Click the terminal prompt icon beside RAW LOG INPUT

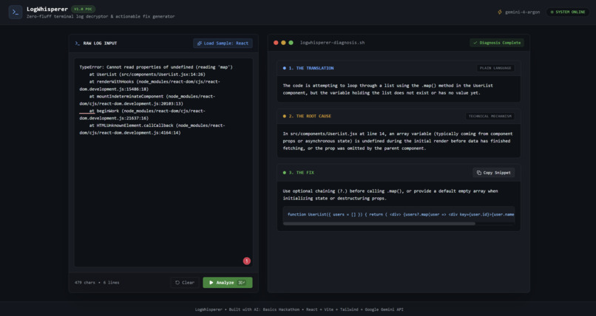[x=77, y=44]
